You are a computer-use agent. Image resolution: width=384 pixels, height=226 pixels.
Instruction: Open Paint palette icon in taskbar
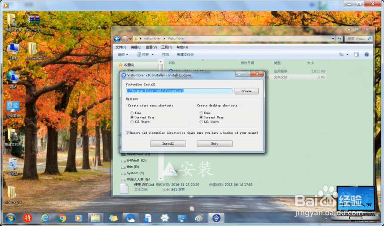(199, 218)
